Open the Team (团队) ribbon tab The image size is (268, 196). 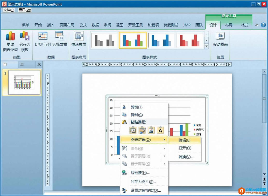(199, 25)
